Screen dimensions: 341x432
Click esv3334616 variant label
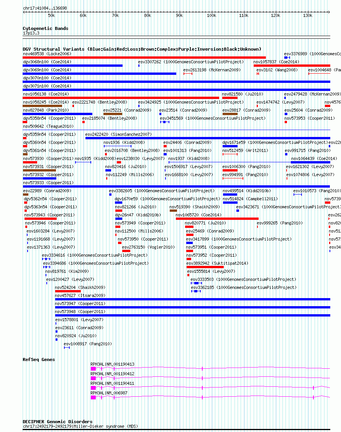(95, 255)
